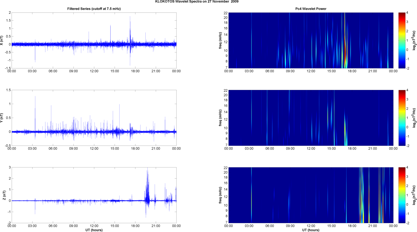Click the KLOKOTOS Wavelet Spectra figure title
417x232 pixels.
[x=196, y=2]
